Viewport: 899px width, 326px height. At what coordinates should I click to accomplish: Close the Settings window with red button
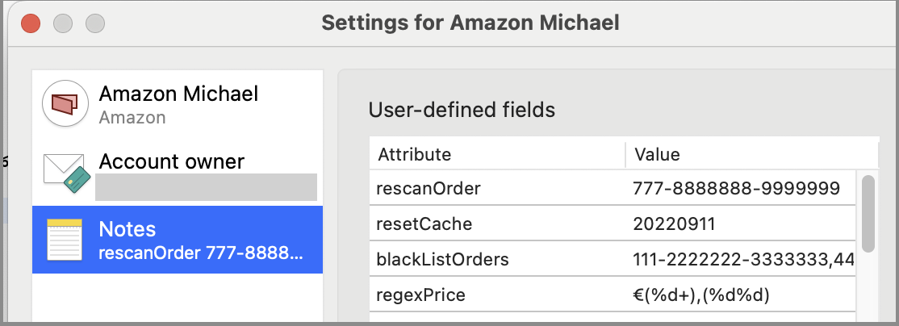point(31,23)
